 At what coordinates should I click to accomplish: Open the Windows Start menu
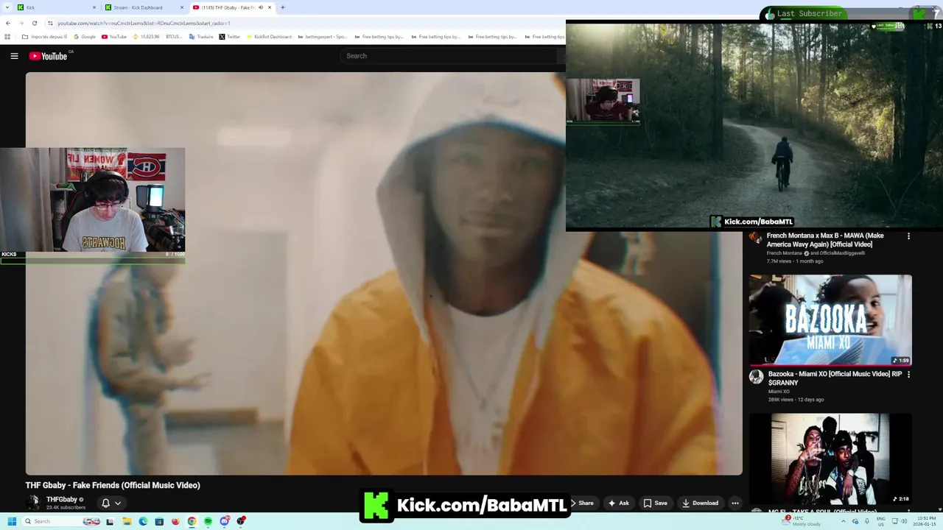click(12, 521)
